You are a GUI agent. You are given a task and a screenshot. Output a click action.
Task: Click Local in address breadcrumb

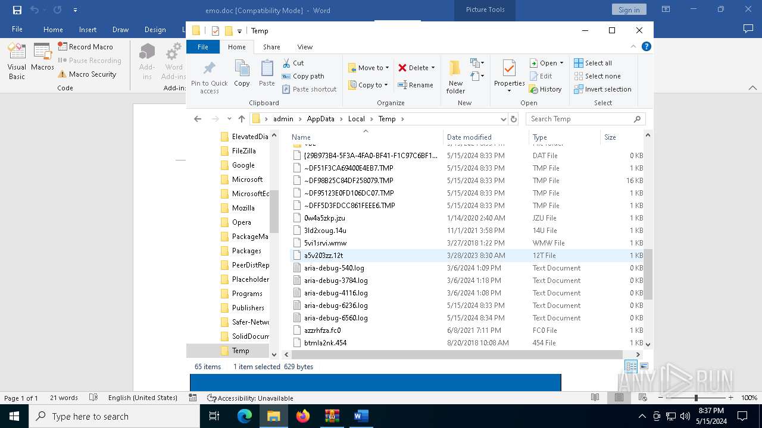pyautogui.click(x=356, y=119)
